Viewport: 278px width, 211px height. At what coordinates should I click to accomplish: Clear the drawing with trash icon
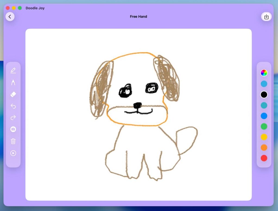click(x=13, y=141)
